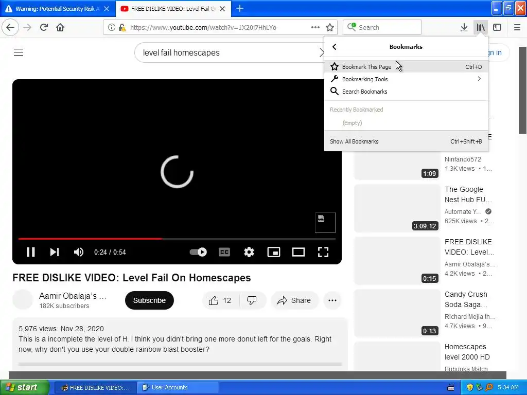Open the Firefox home page icon
The image size is (527, 395).
[60, 27]
